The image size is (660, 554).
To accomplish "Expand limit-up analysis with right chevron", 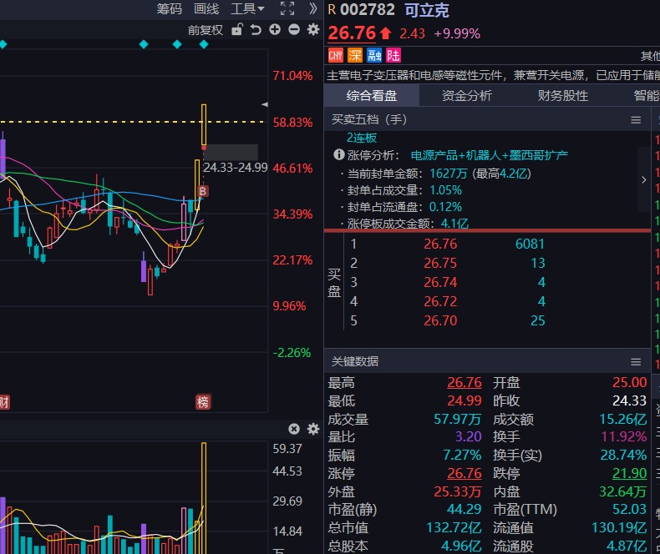I will click(643, 180).
